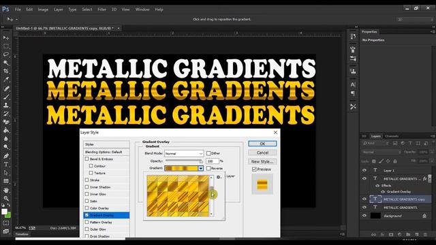Select the Healing Brush tool
The height and width of the screenshot is (245, 436).
pyautogui.click(x=6, y=88)
